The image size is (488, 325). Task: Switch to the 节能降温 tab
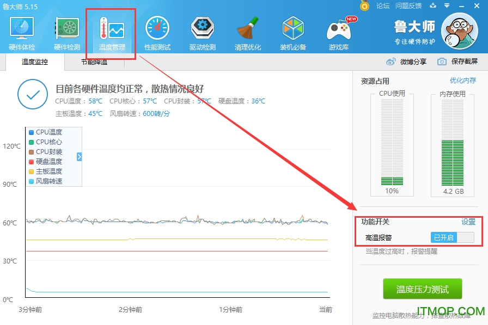[94, 62]
